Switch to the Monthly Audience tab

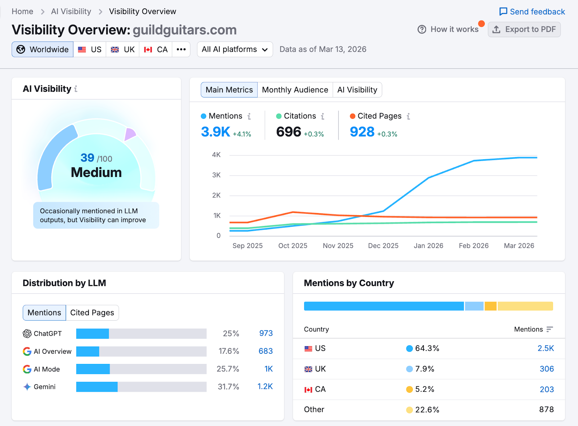(295, 90)
